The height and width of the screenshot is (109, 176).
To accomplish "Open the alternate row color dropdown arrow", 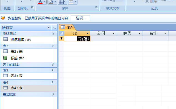I will point(76,2).
